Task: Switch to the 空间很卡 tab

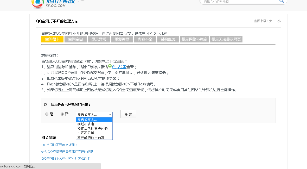Action: pyautogui.click(x=52, y=39)
